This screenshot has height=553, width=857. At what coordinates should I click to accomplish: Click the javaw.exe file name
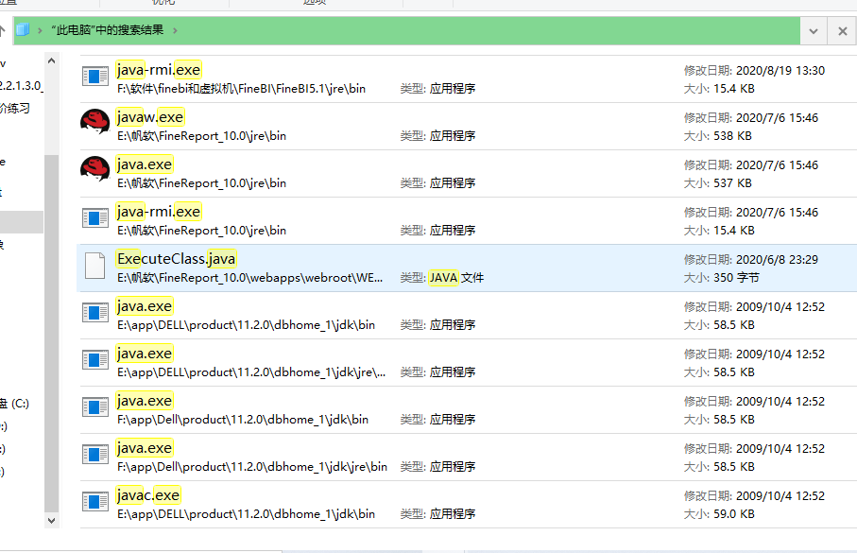[150, 117]
